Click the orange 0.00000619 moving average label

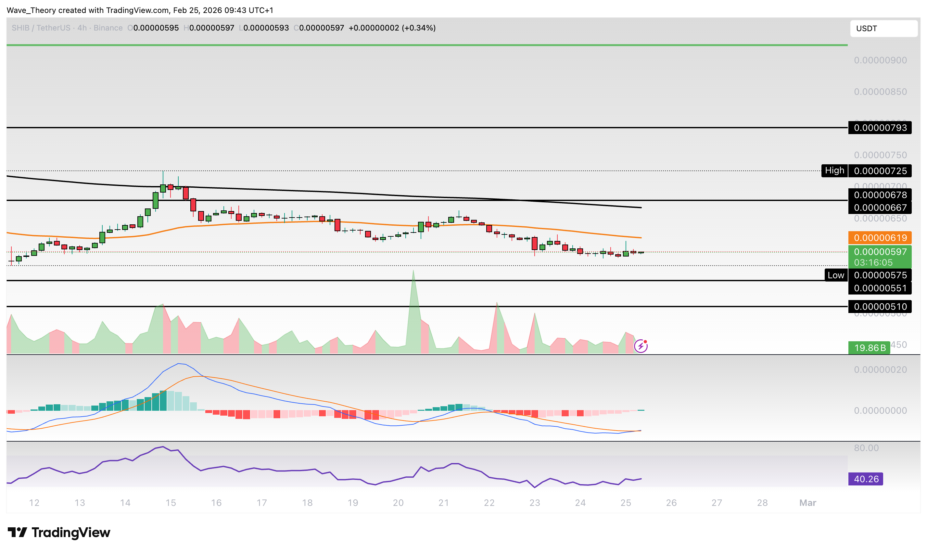click(880, 238)
